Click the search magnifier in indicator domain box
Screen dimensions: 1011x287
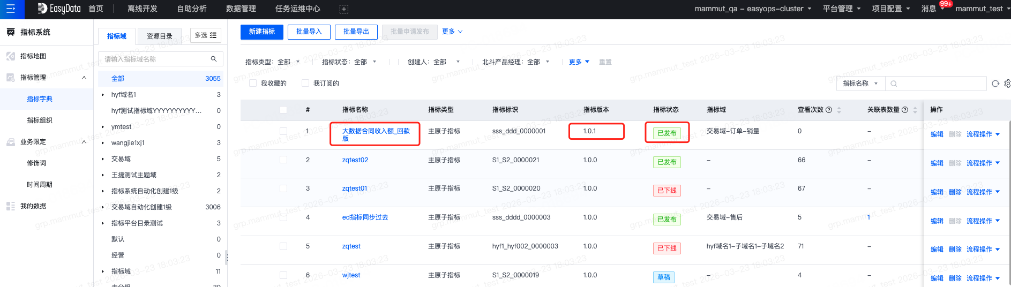click(x=214, y=59)
